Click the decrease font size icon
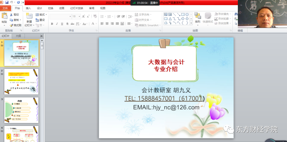The height and width of the screenshot is (142, 287). click(88, 16)
